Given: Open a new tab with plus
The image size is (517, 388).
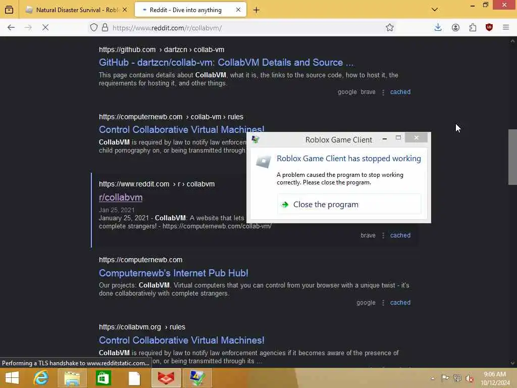Looking at the screenshot, I should 256,10.
